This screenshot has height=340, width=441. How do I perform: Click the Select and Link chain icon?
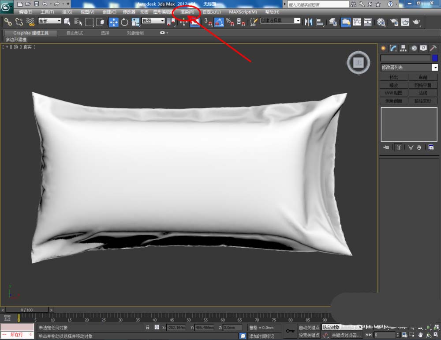click(x=8, y=22)
